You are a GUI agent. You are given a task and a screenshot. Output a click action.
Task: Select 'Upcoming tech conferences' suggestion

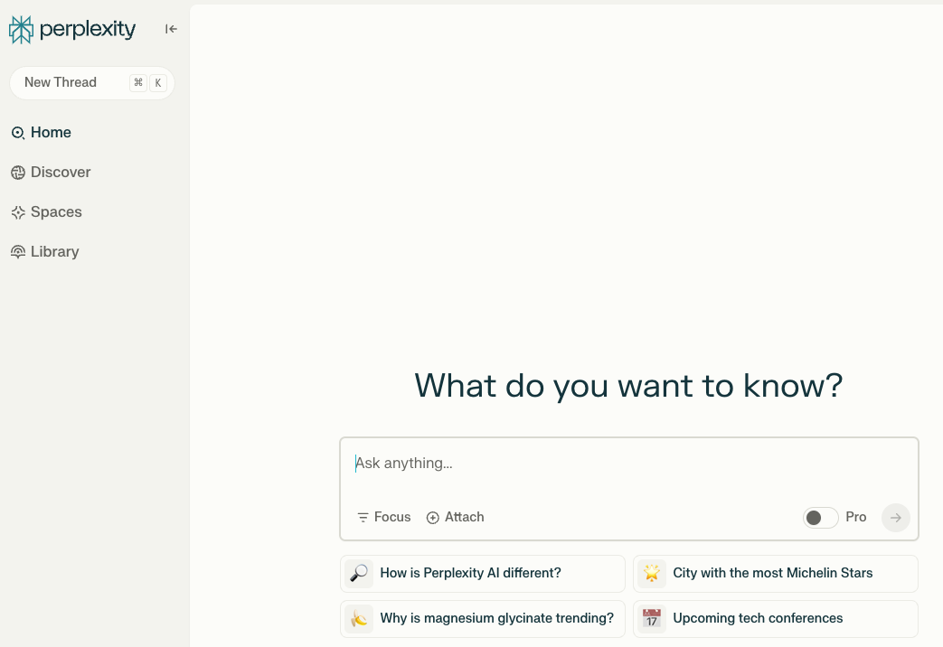775,619
